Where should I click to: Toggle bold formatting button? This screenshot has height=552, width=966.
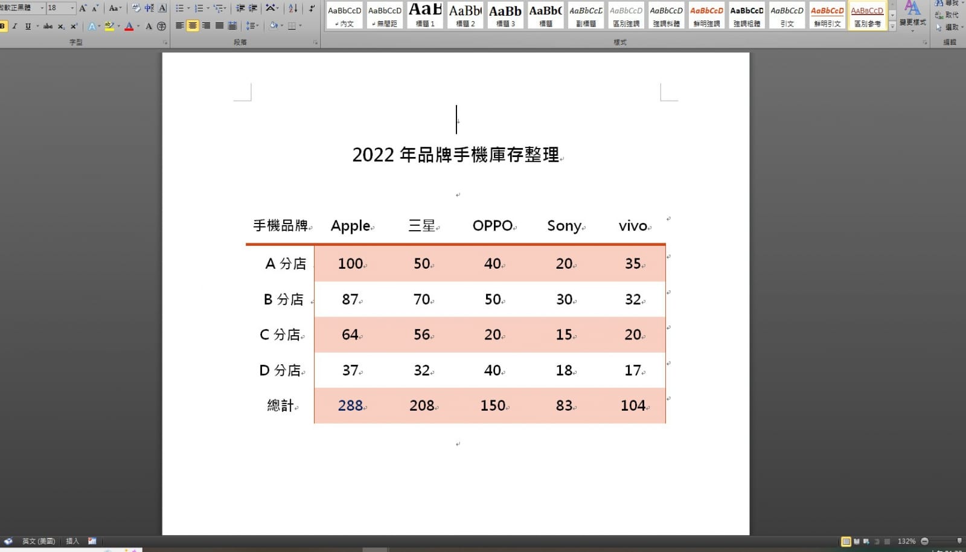click(x=3, y=26)
